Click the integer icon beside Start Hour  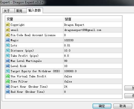[7, 87]
